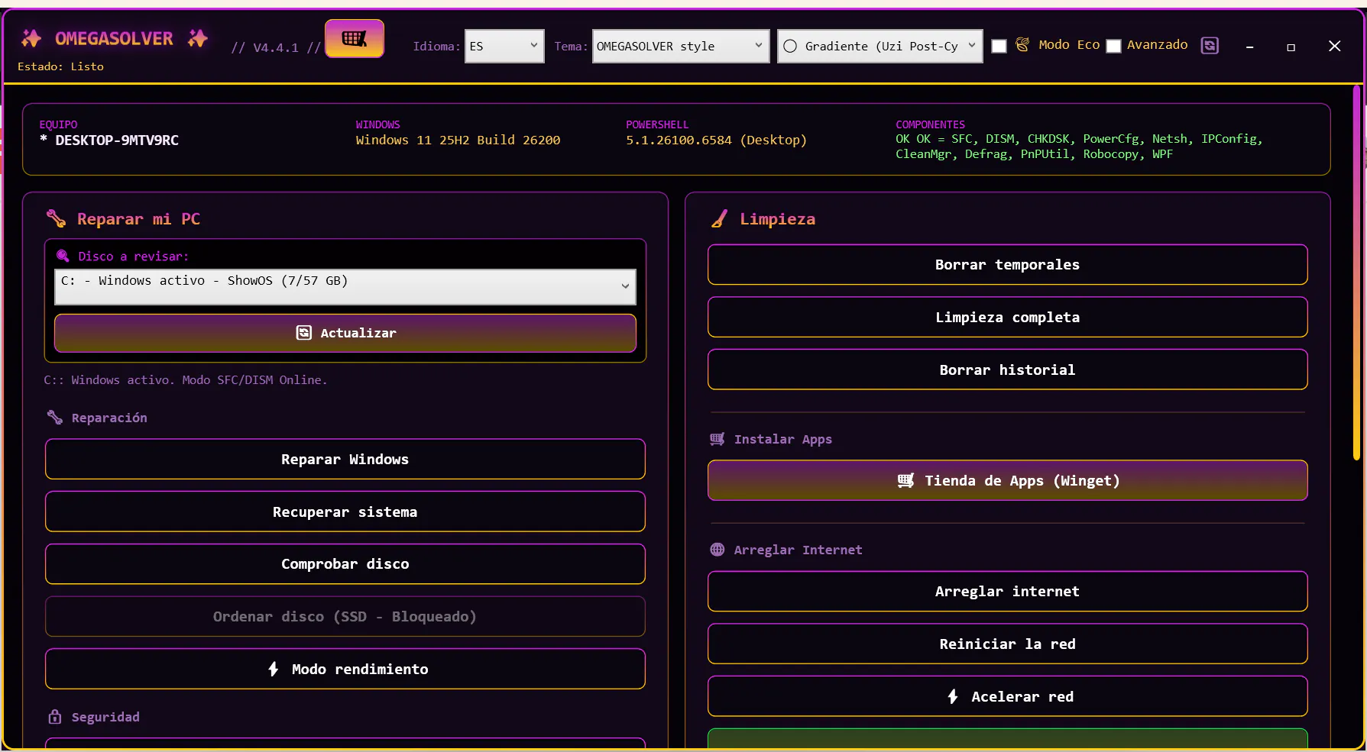Open Tienda de Apps (Winget)

[x=1008, y=481]
